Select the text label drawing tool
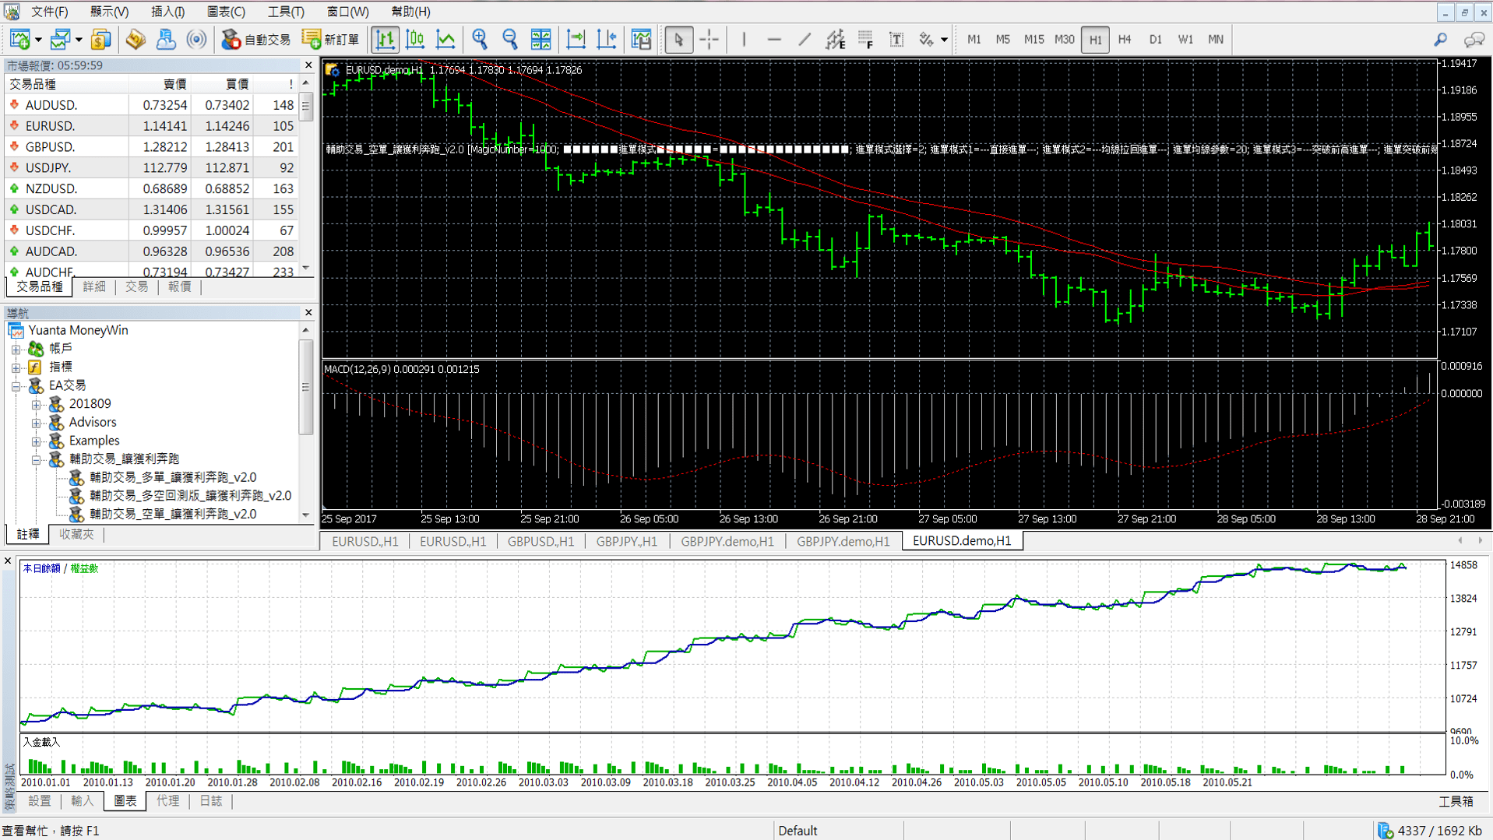Screen dimensions: 1493x840 pyautogui.click(x=896, y=40)
